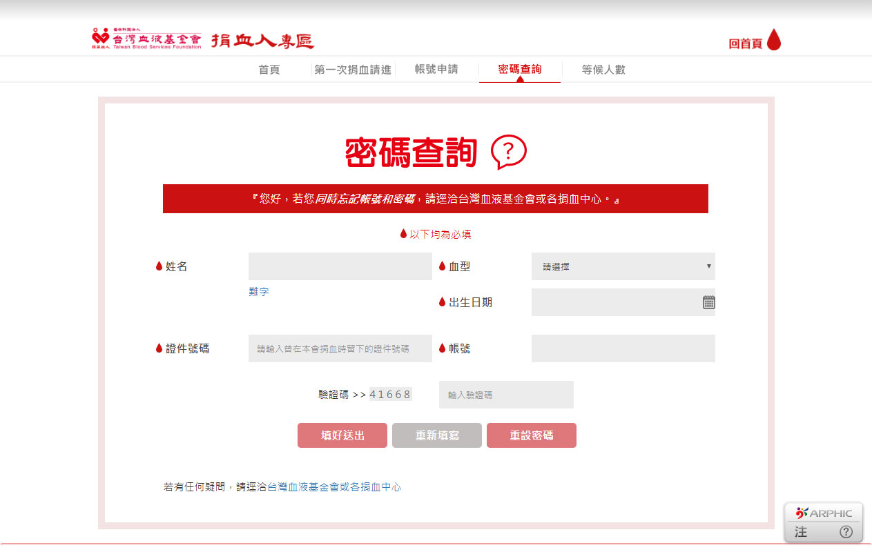This screenshot has height=552, width=872.
Task: Click the ARPHIC font badge logo
Action: click(x=824, y=513)
